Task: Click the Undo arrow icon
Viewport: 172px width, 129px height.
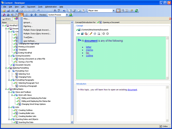Action: (x=38, y=11)
